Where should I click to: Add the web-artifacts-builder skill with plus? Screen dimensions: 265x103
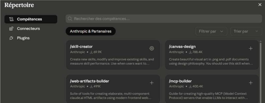pyautogui.click(x=152, y=83)
